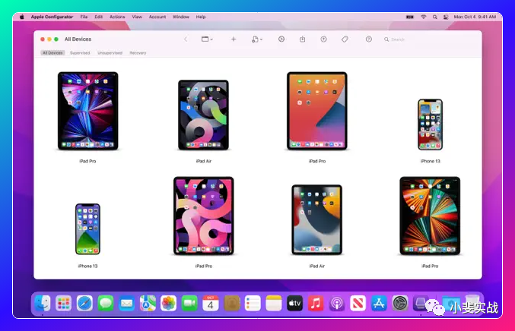Click the Add plus icon in toolbar
This screenshot has height=331, width=515.
point(234,39)
